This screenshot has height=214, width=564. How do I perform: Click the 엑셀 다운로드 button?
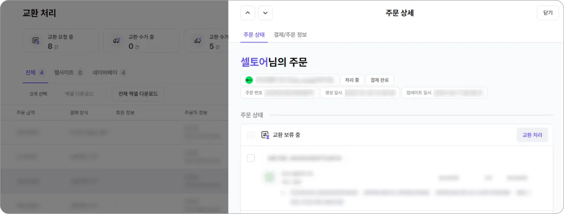79,94
